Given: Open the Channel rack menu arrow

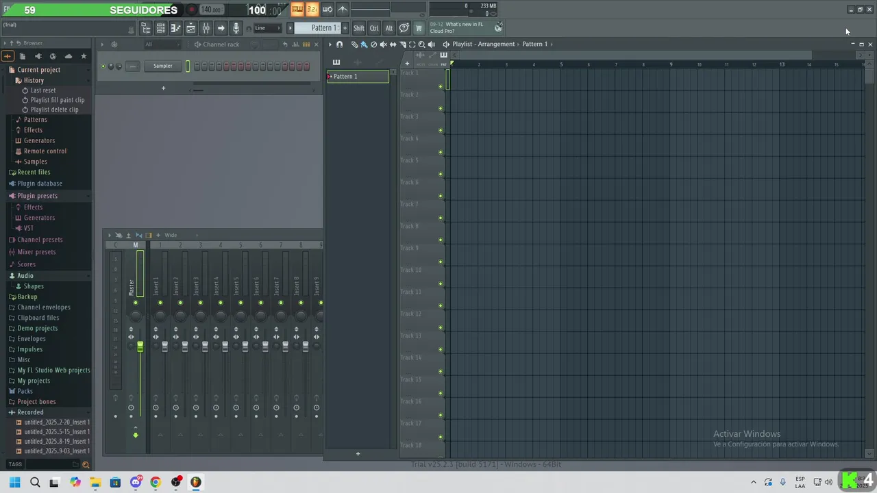Looking at the screenshot, I should [101, 45].
